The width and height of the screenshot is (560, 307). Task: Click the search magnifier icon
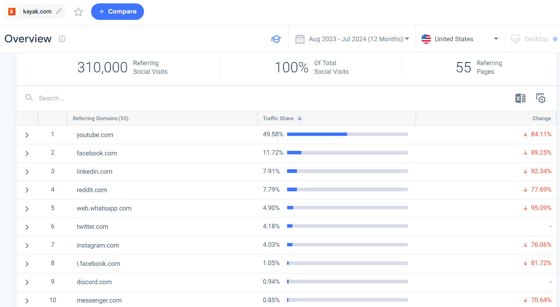[29, 98]
